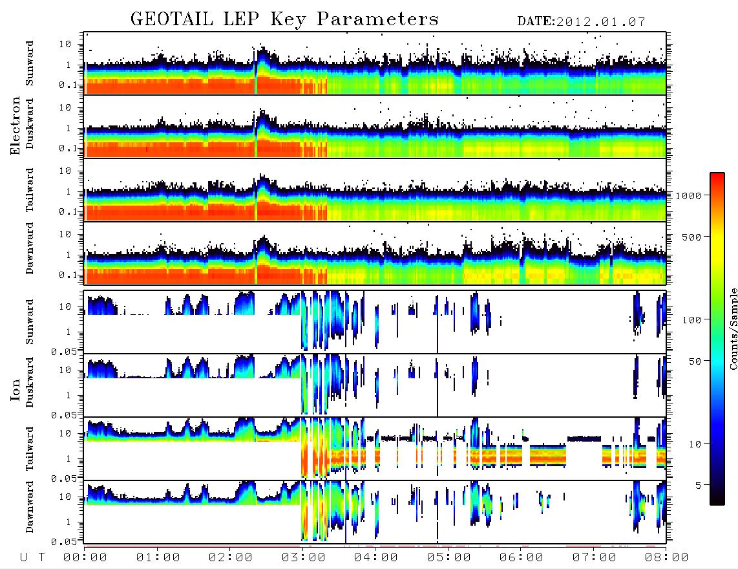The width and height of the screenshot is (738, 569).
Task: Click the title 'GEOTAIL LEP Key Parameters'
Action: (x=284, y=19)
